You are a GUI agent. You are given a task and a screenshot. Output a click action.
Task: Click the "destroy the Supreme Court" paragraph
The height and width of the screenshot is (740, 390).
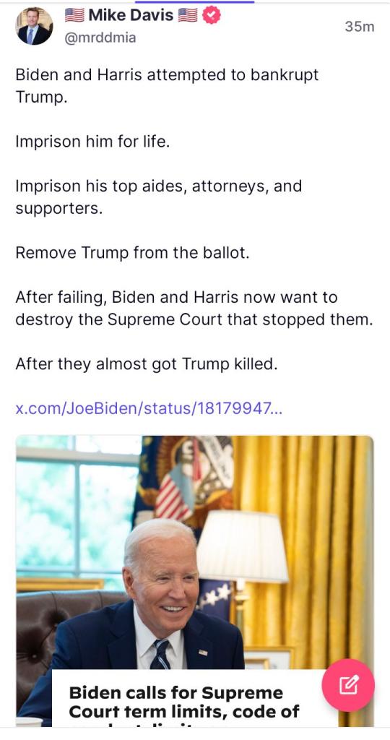coord(194,309)
